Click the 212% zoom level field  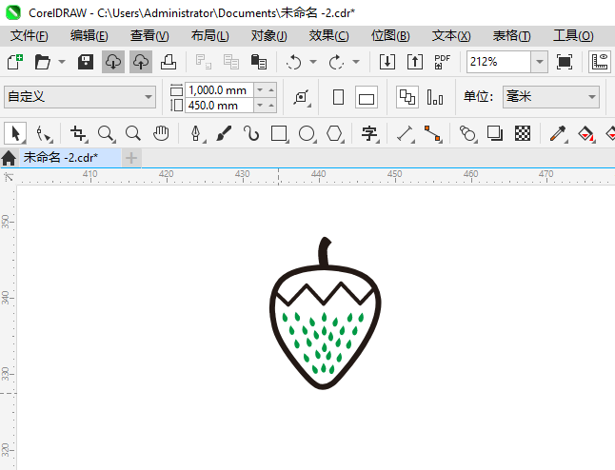click(x=499, y=62)
